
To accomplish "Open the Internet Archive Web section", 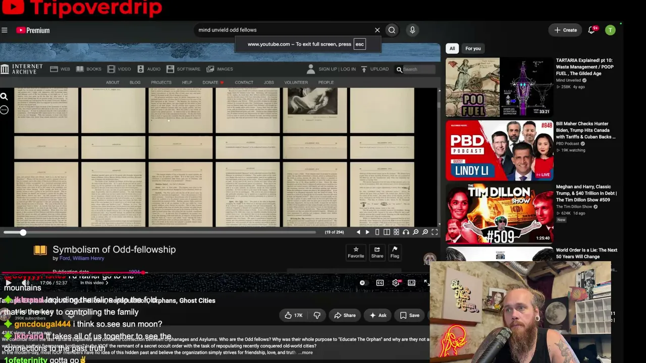I will (61, 69).
